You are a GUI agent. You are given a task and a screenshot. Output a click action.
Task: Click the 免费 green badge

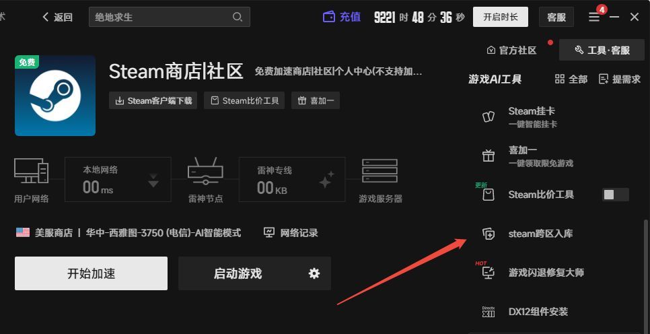(27, 62)
